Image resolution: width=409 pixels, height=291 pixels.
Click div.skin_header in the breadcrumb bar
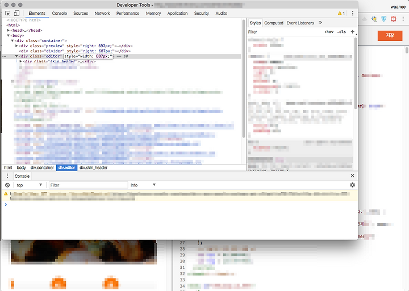93,168
